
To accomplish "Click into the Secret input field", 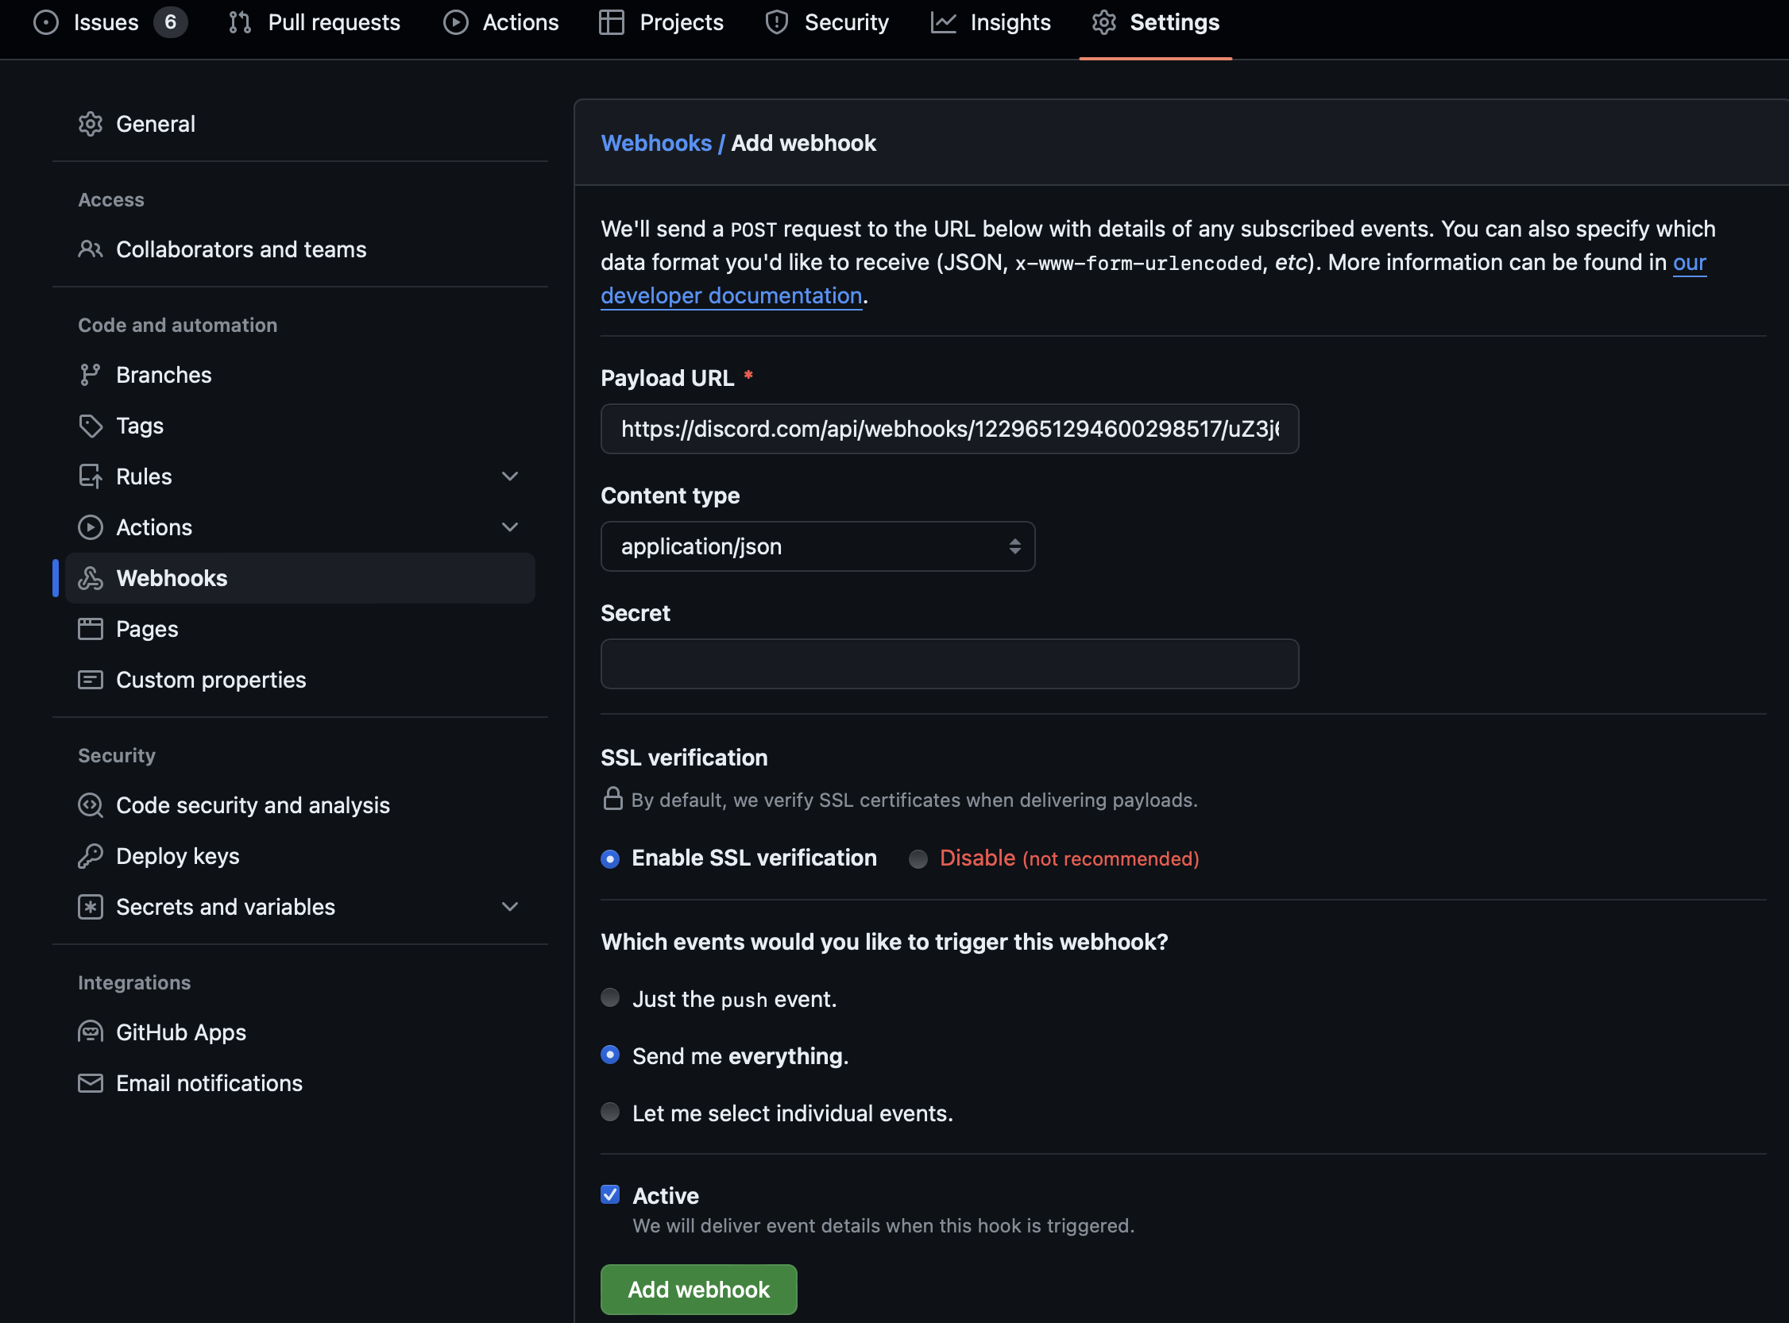I will point(949,664).
